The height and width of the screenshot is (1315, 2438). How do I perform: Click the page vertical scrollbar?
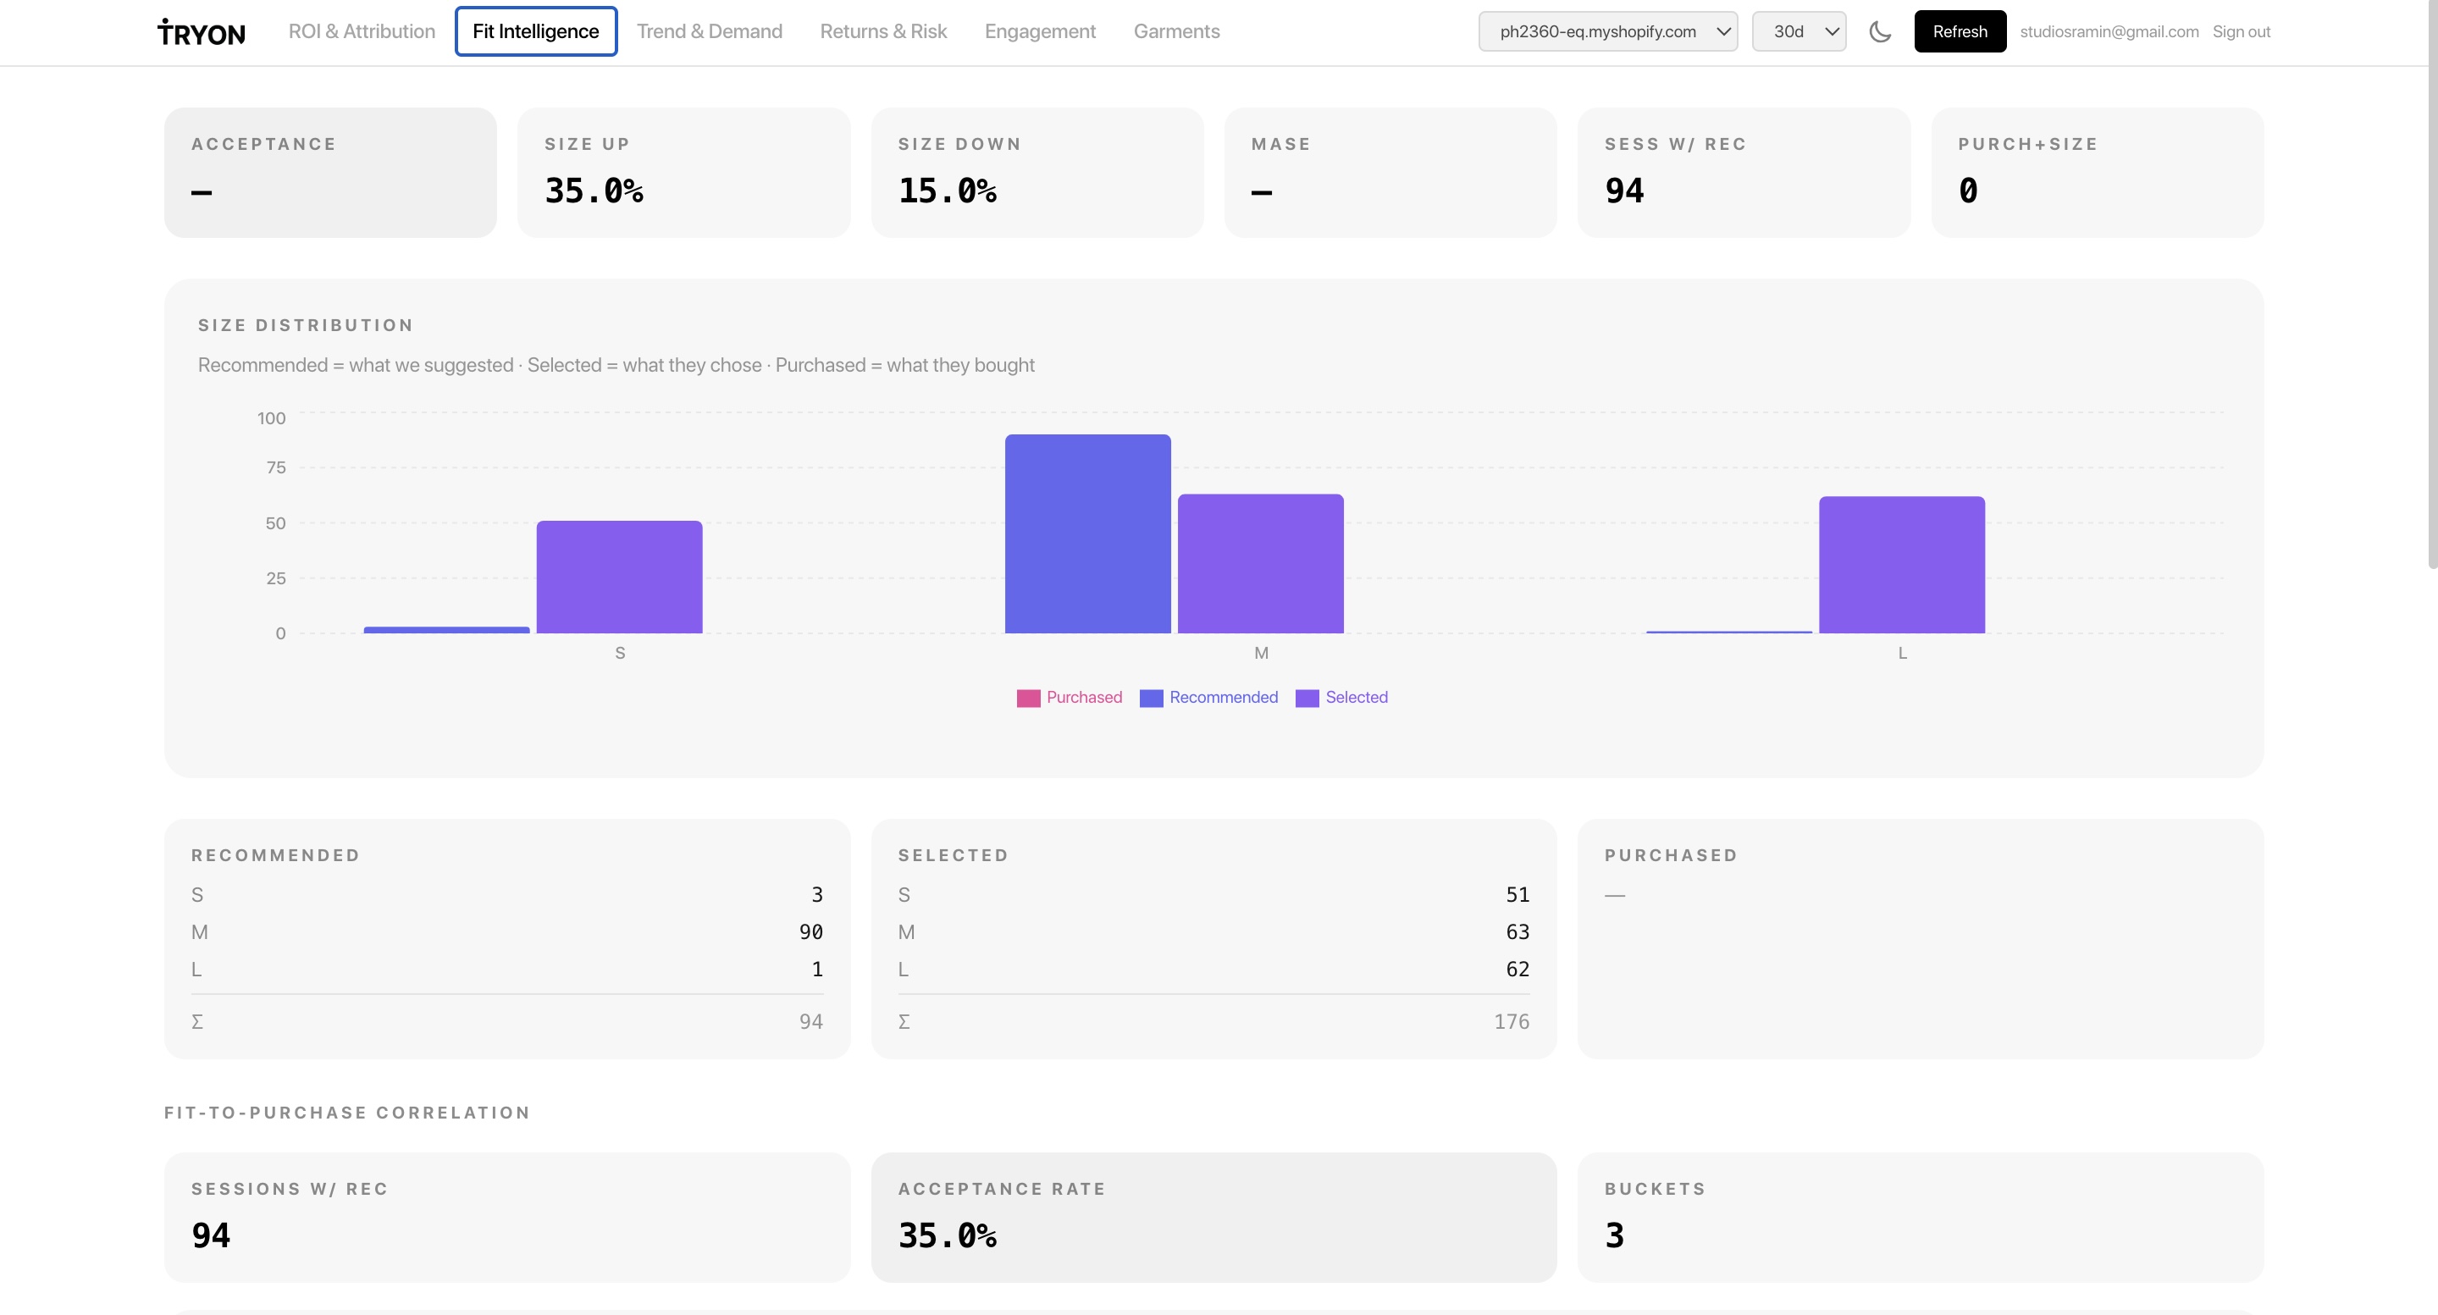click(x=2432, y=284)
